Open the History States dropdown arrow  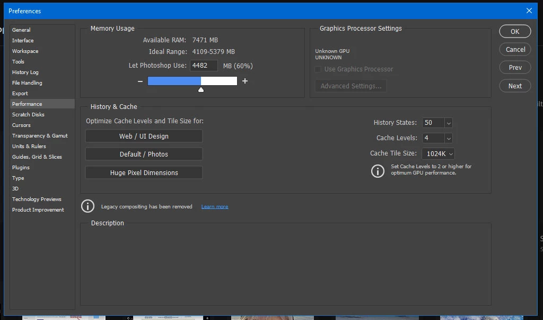[449, 123]
